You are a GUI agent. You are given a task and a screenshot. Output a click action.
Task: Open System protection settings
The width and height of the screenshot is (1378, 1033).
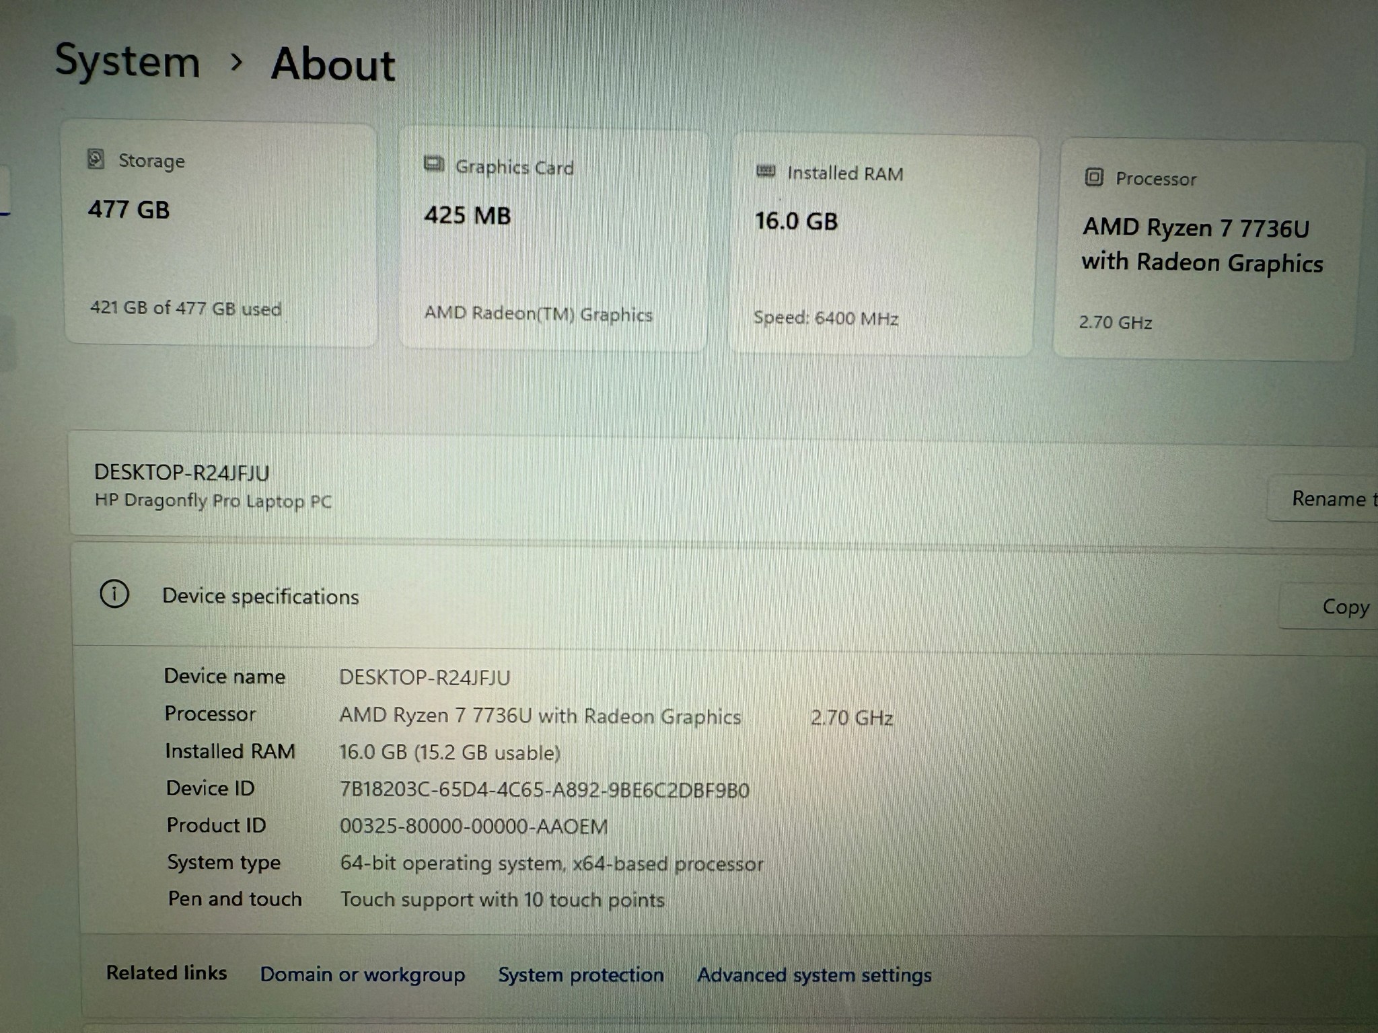click(580, 974)
